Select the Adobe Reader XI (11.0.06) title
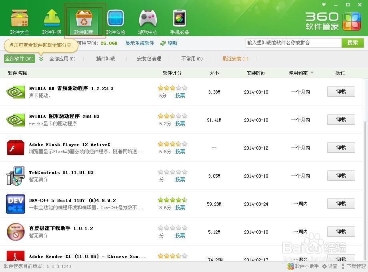The image size is (368, 272). coord(87,256)
